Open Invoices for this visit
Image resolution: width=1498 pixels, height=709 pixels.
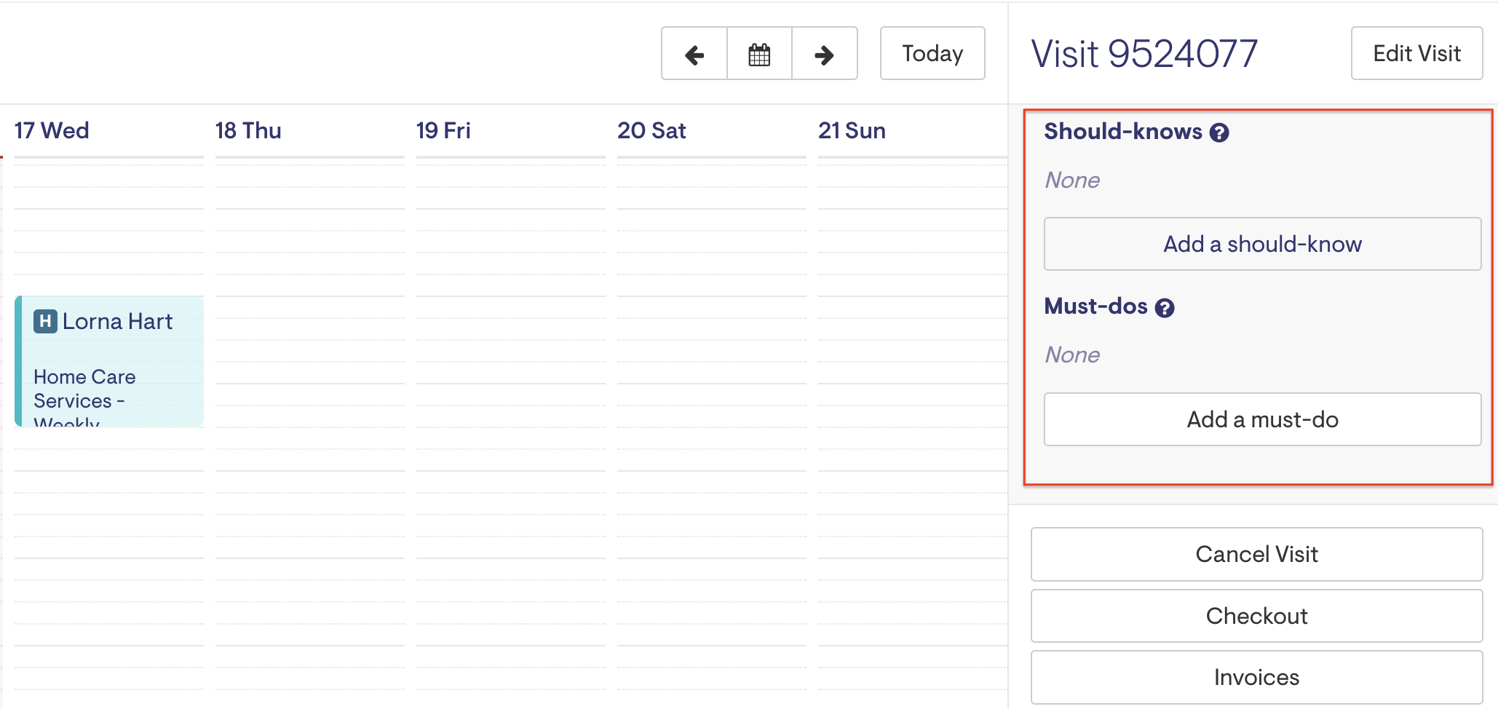click(x=1256, y=677)
